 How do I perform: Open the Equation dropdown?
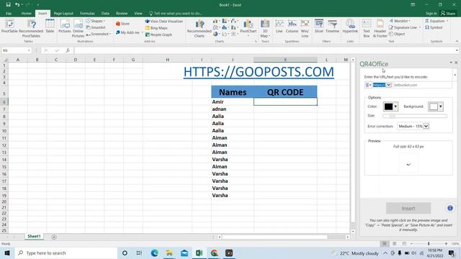437,21
